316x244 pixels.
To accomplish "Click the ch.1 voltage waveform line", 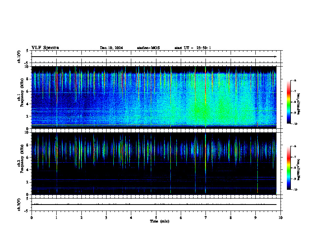I will (x=154, y=57).
